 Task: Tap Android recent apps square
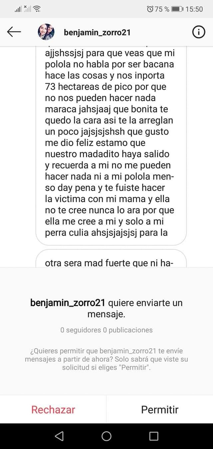pyautogui.click(x=153, y=436)
